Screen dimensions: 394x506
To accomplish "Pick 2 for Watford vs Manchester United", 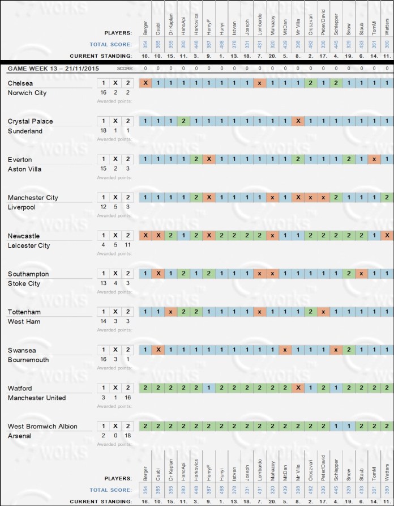I will point(128,388).
